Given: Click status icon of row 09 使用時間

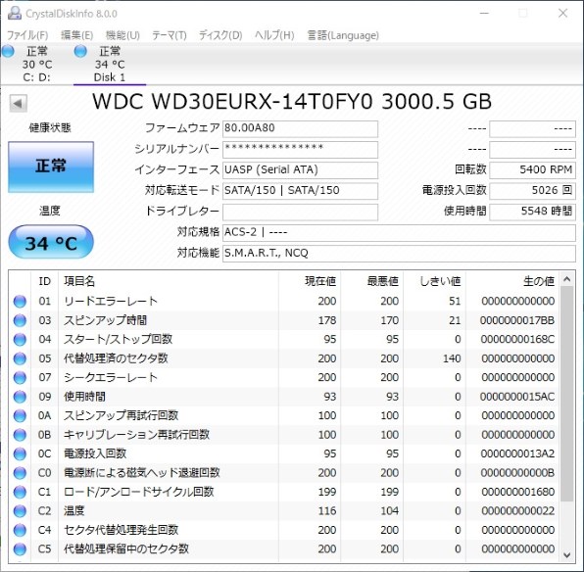Looking at the screenshot, I should pos(20,397).
